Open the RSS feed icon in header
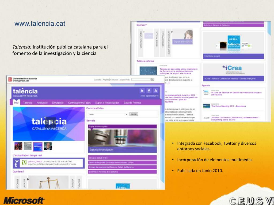 [156, 91]
